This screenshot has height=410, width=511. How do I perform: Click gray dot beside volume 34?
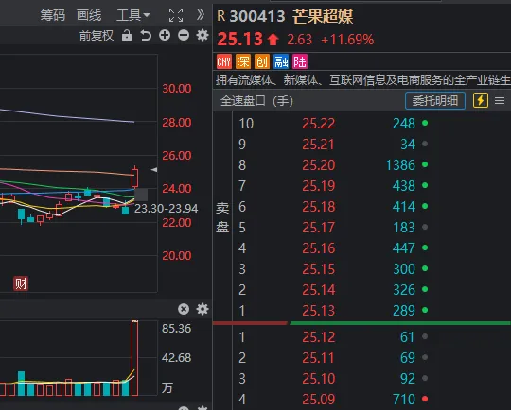tap(425, 144)
